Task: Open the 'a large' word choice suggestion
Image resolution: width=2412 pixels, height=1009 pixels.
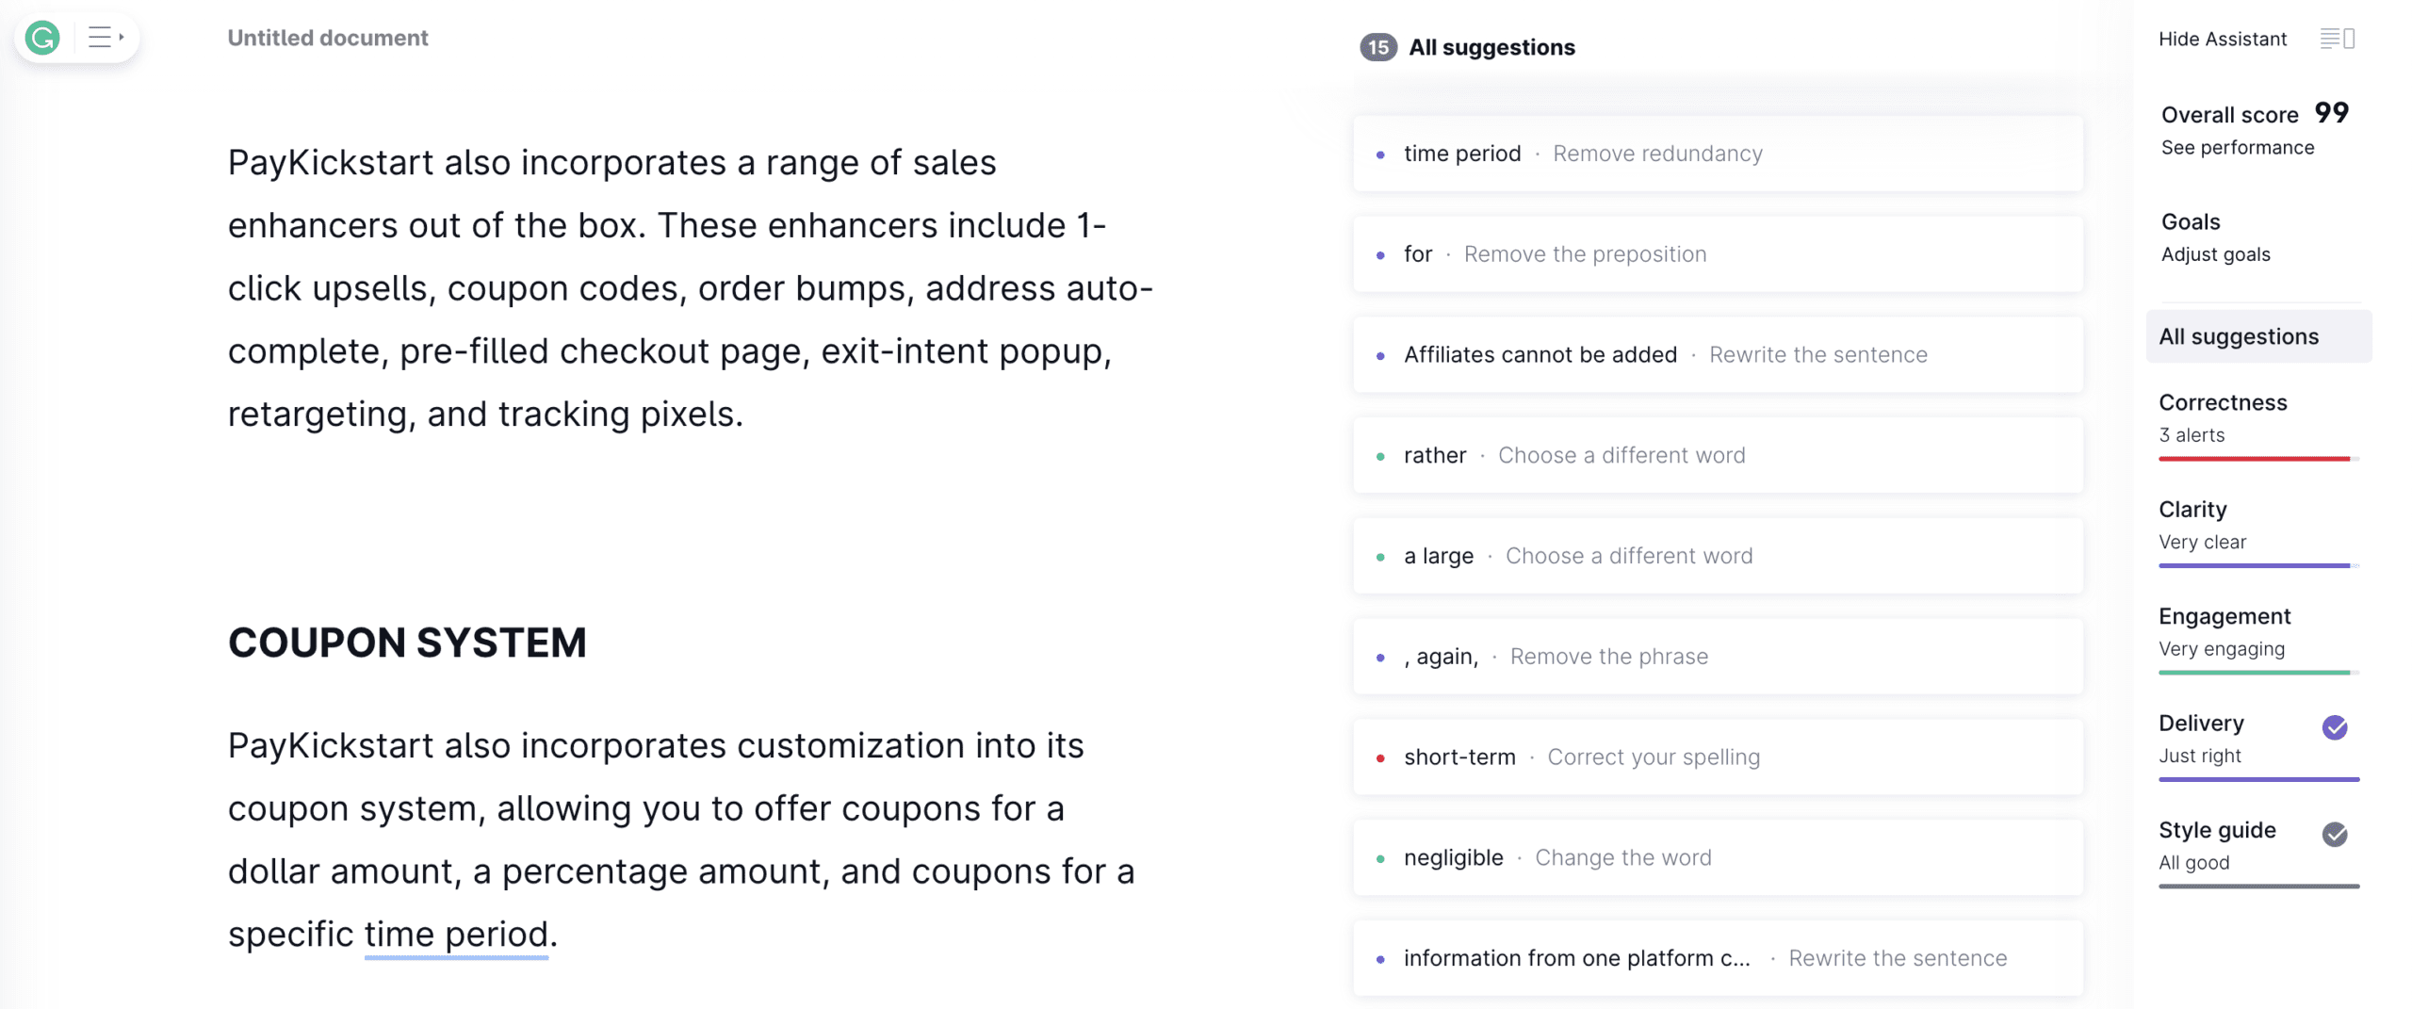Action: coord(1718,556)
